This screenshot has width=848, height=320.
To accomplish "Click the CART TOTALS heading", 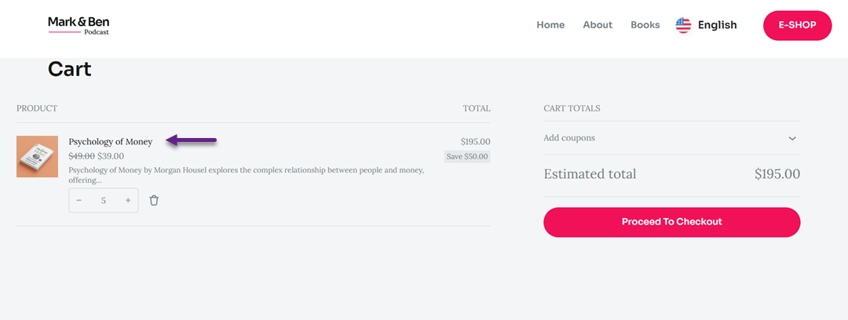I will [572, 108].
